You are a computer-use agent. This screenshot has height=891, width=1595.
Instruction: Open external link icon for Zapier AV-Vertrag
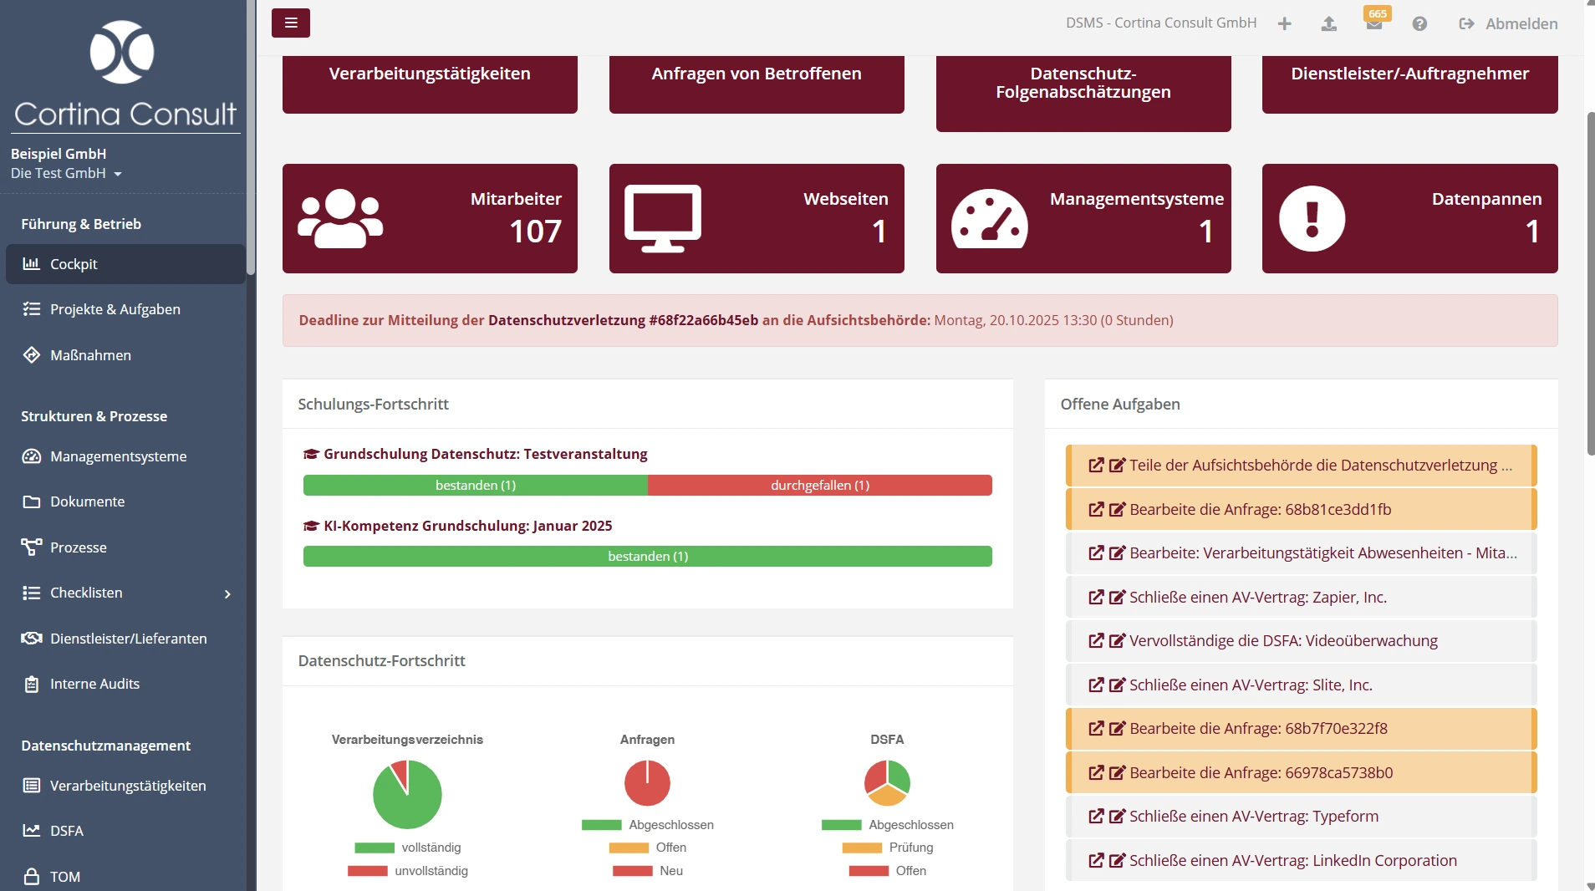click(1095, 598)
